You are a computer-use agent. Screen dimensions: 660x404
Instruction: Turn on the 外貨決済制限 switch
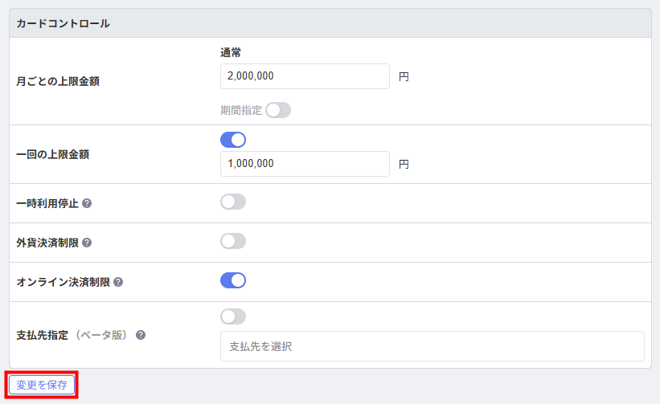tap(233, 241)
